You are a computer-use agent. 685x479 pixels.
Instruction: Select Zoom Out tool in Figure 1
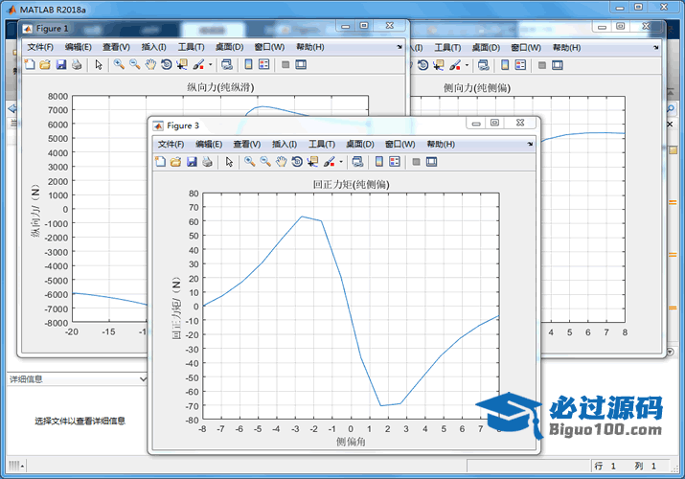tap(134, 65)
